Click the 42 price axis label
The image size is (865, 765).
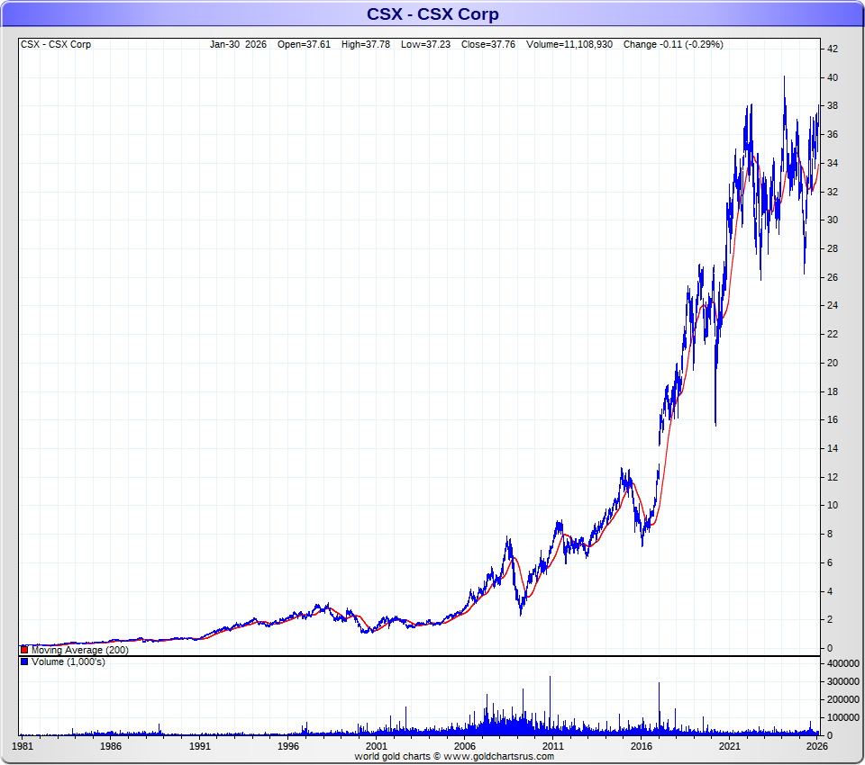pyautogui.click(x=833, y=49)
